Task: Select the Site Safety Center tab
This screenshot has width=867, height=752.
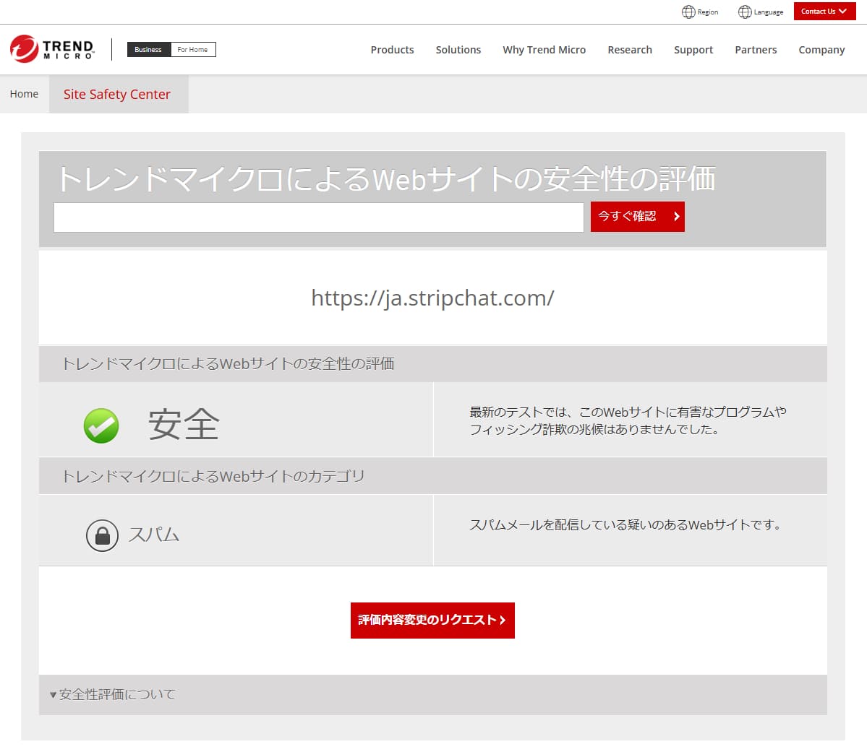Action: point(117,94)
